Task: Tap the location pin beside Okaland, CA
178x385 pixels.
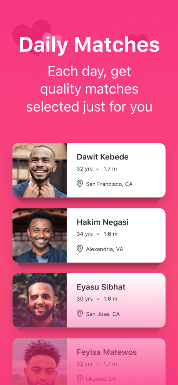Action: [x=80, y=378]
